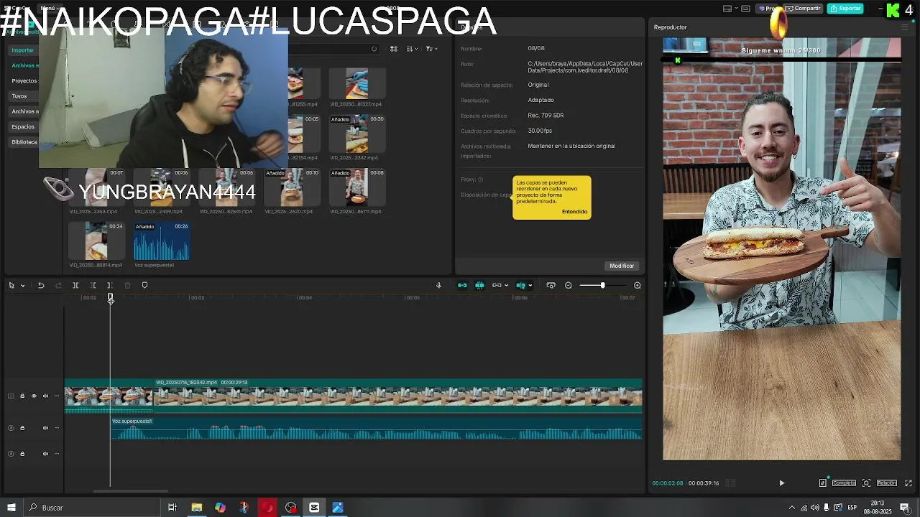The height and width of the screenshot is (517, 920).
Task: Select the Importar tab
Action: (x=22, y=50)
